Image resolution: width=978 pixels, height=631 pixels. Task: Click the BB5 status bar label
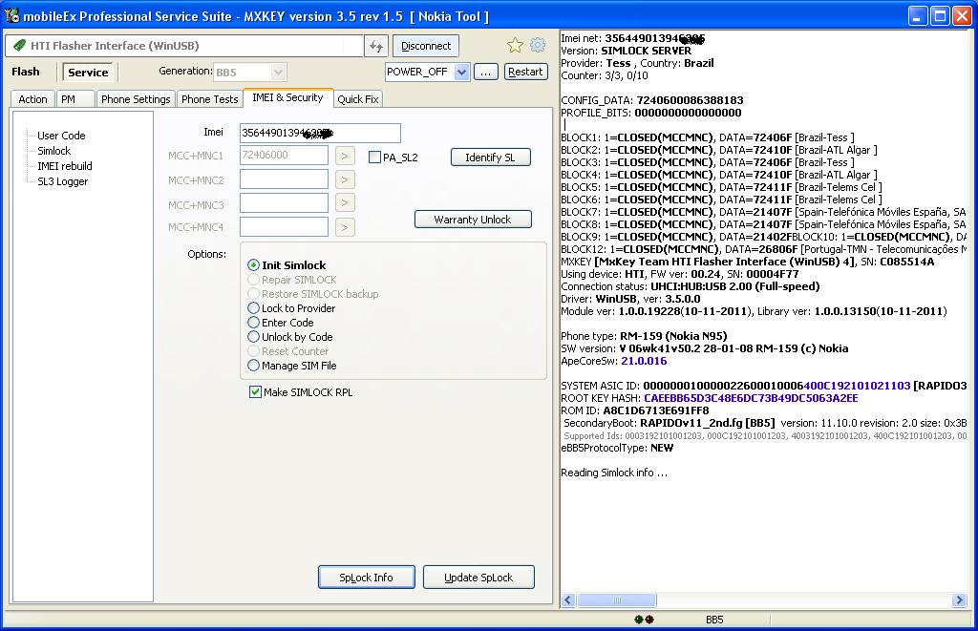pyautogui.click(x=714, y=620)
